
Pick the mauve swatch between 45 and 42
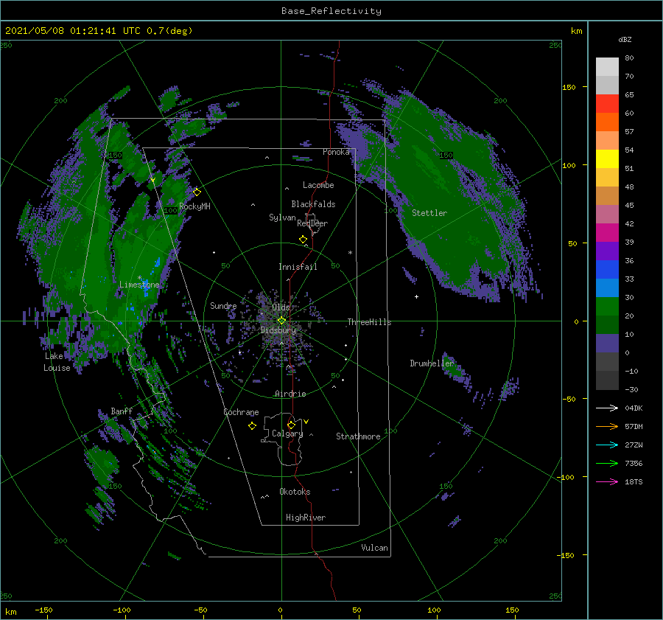(607, 215)
